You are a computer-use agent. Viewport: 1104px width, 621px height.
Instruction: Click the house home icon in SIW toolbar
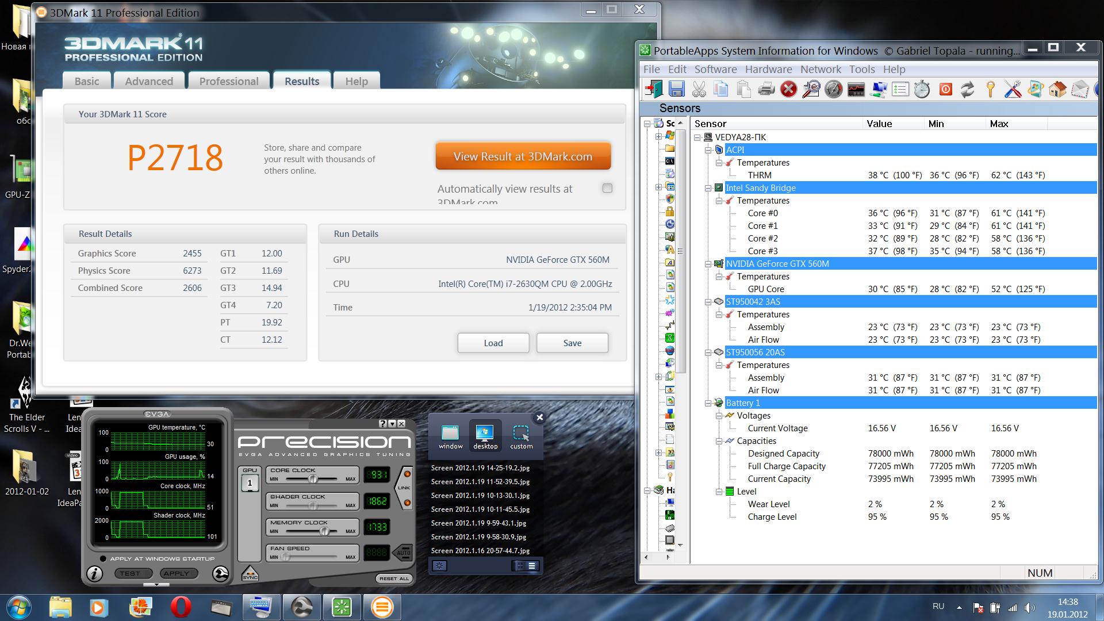click(x=1057, y=89)
